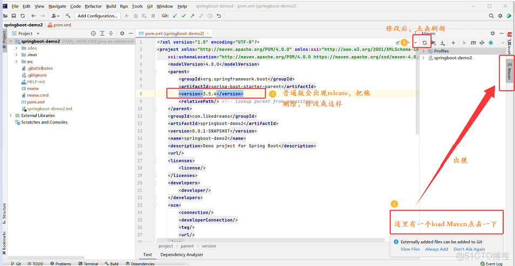
Task: Open the Navigate menu
Action: pos(57,6)
